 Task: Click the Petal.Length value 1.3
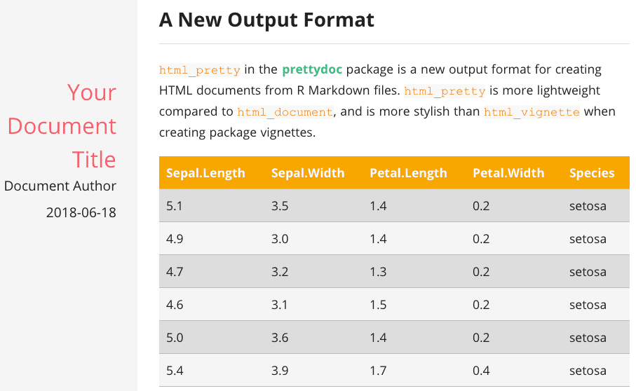378,272
